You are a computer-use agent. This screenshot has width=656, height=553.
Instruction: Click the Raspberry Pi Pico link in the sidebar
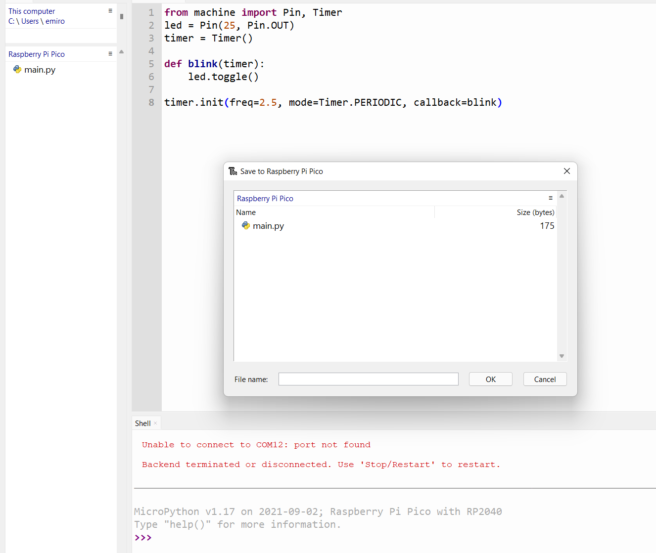click(x=37, y=54)
